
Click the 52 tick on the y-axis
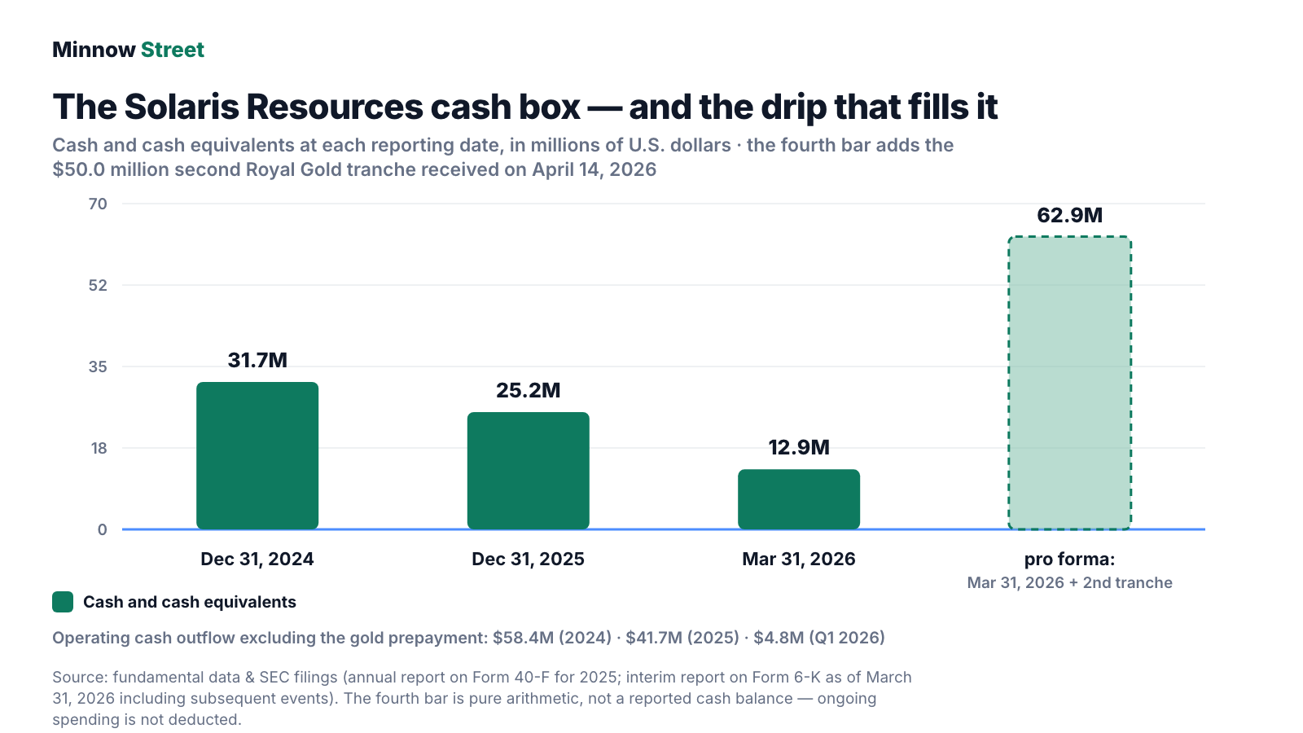pos(98,285)
